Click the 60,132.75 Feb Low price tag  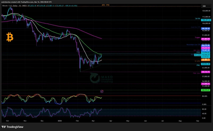[x=206, y=72]
